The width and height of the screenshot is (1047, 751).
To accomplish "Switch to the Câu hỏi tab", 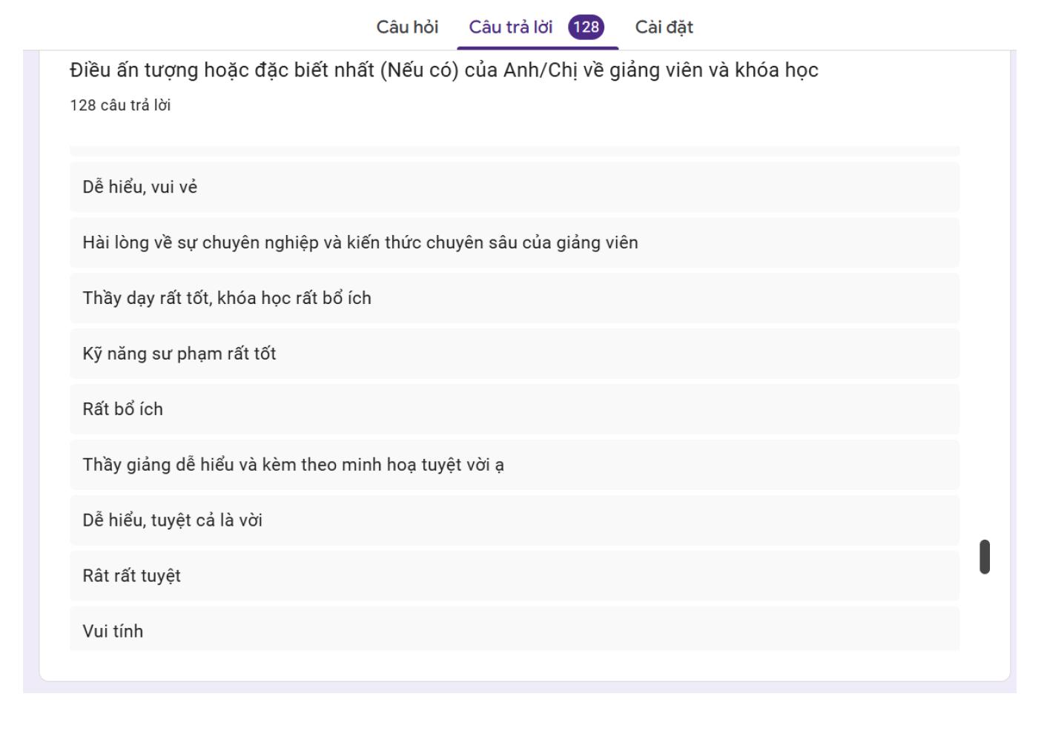I will 407,27.
